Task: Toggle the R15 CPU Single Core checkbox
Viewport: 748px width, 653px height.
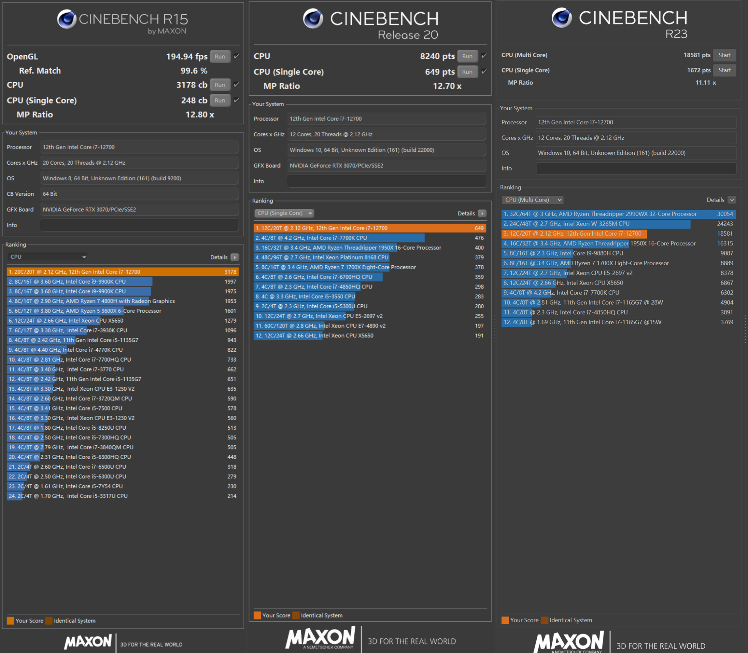Action: [236, 100]
